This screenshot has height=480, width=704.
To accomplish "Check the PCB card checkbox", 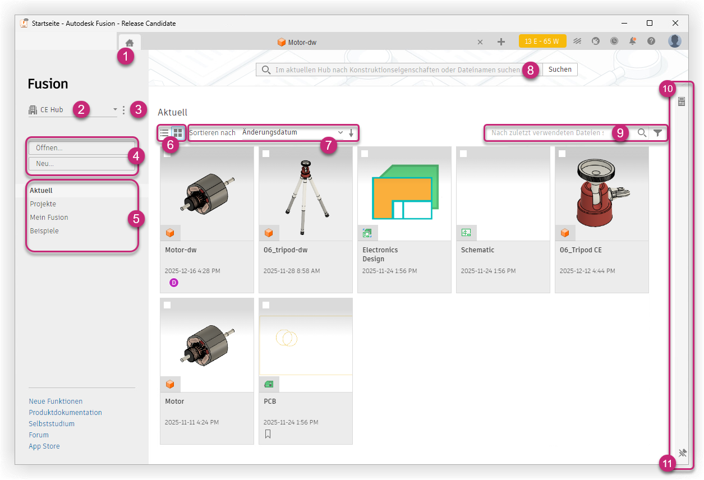I will (266, 305).
